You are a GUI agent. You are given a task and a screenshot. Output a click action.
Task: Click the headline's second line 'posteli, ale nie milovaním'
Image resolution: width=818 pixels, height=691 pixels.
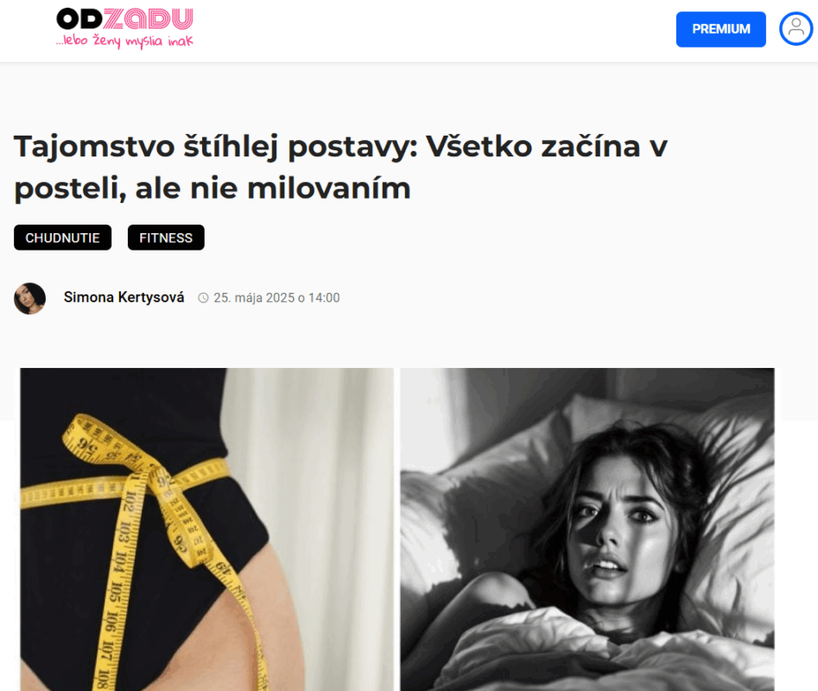pyautogui.click(x=212, y=188)
